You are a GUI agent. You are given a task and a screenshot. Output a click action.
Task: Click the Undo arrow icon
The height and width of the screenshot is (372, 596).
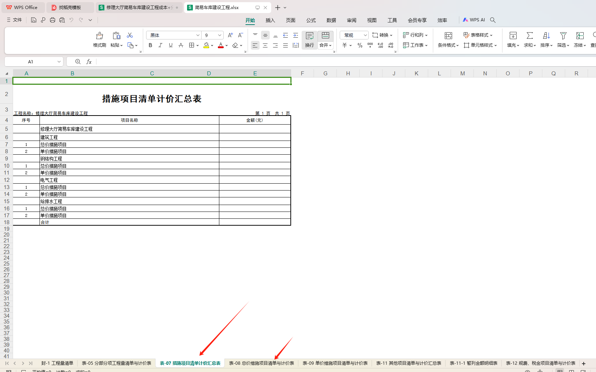pos(71,20)
